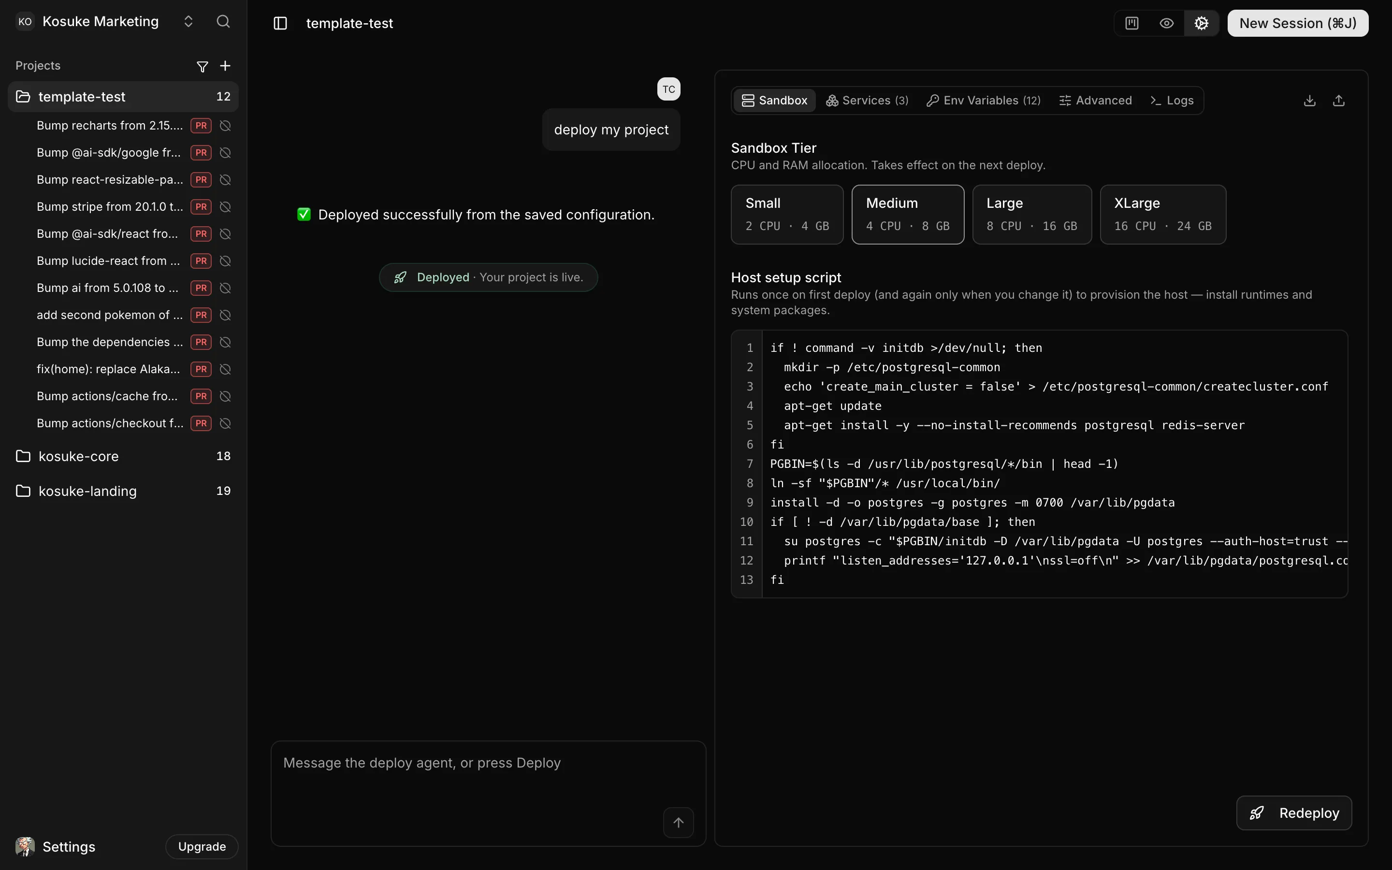Click PR badge on add second pokemon row

click(201, 315)
